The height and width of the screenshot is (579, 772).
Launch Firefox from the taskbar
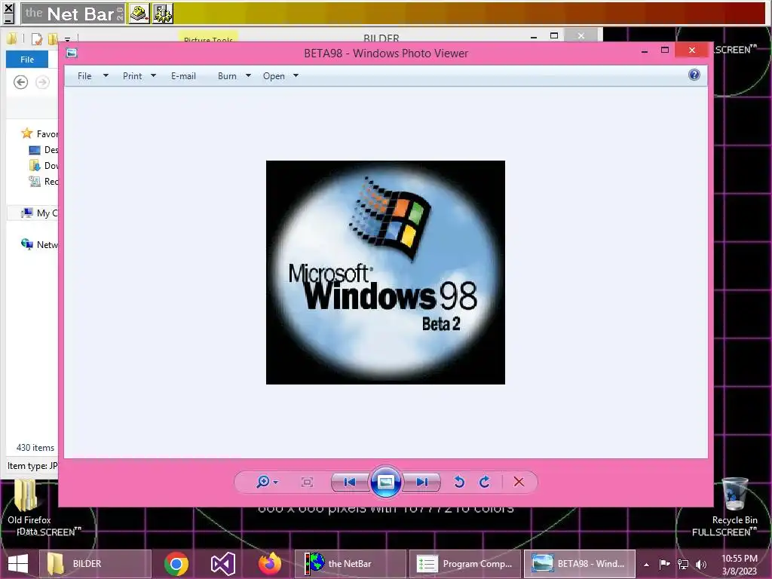pyautogui.click(x=270, y=564)
